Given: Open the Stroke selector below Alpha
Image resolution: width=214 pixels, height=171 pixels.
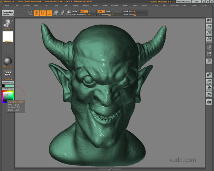Looking at the screenshot, I should click(8, 50).
